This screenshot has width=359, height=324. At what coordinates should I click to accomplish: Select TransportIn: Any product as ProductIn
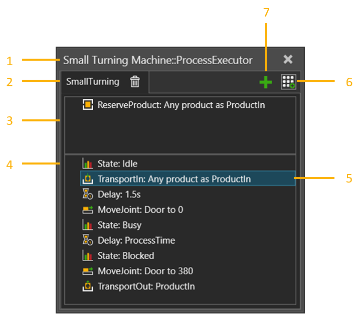(174, 179)
